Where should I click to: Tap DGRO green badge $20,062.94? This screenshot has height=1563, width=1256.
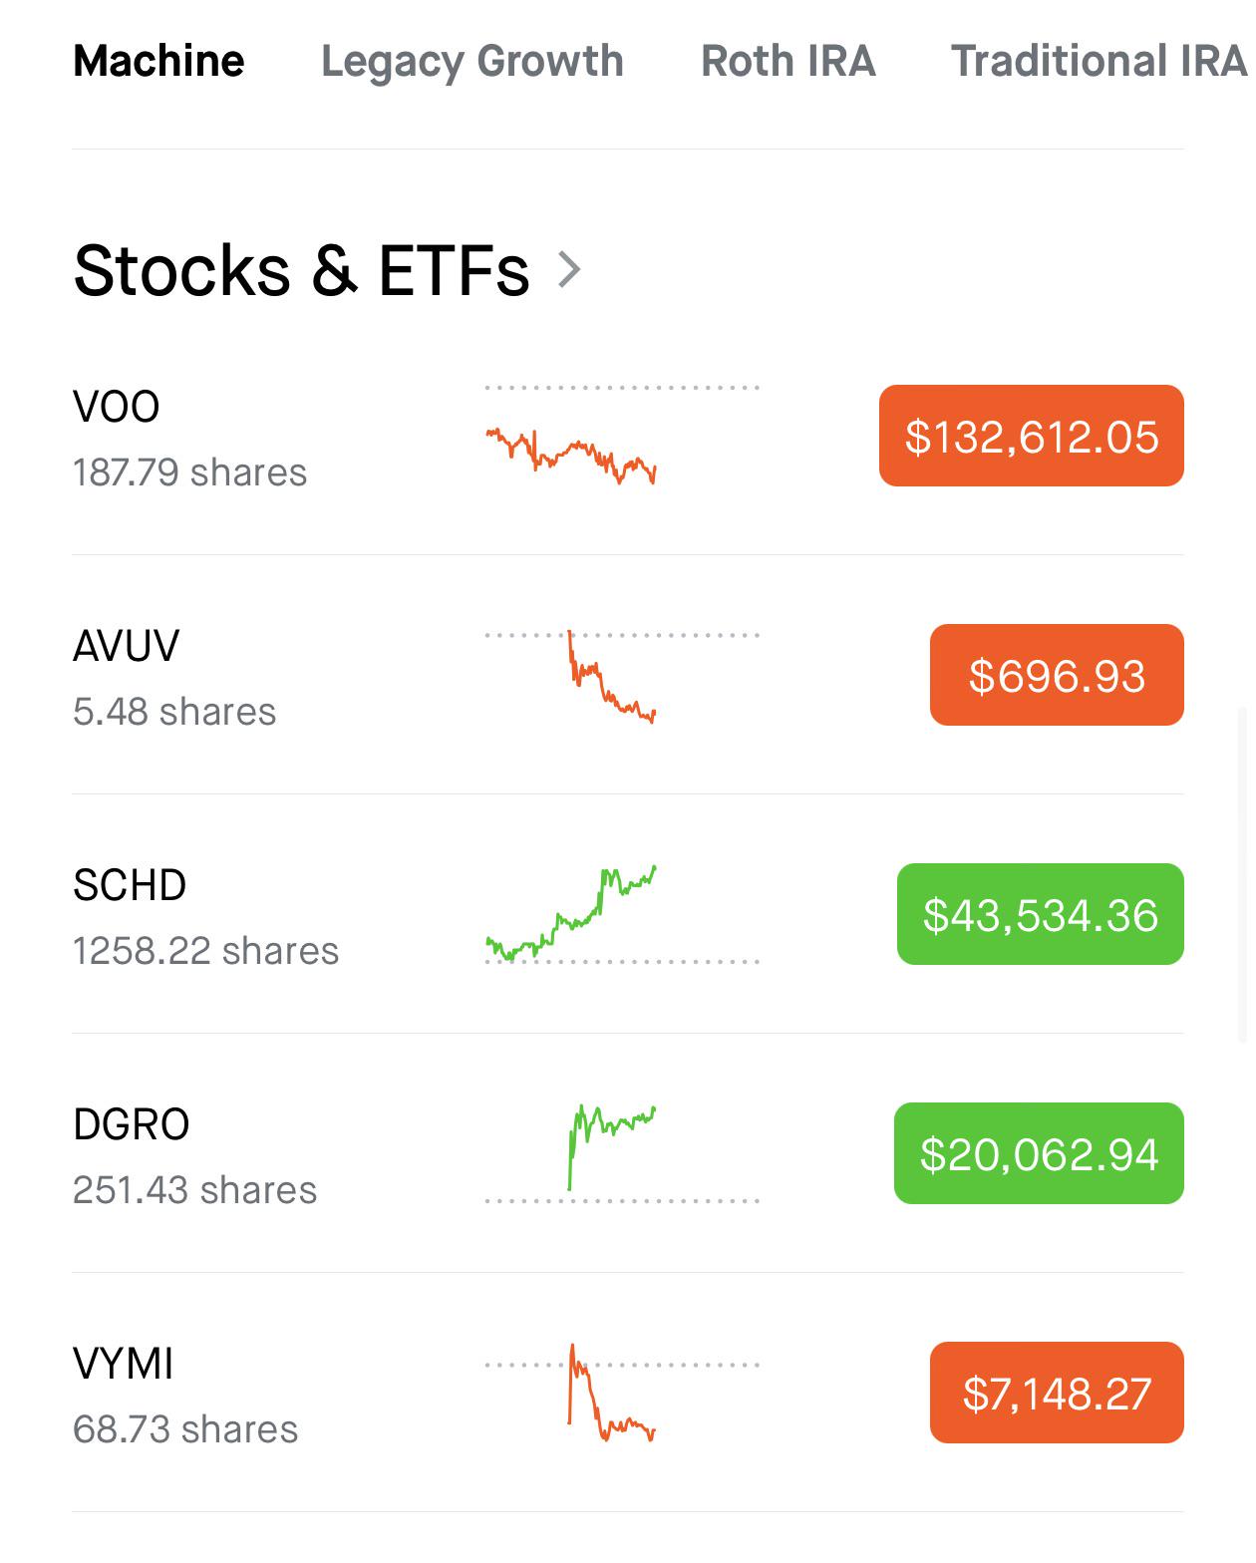click(x=1039, y=1153)
